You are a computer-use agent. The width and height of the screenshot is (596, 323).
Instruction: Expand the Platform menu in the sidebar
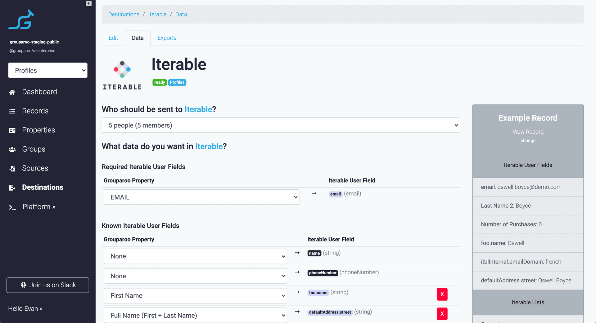point(39,207)
